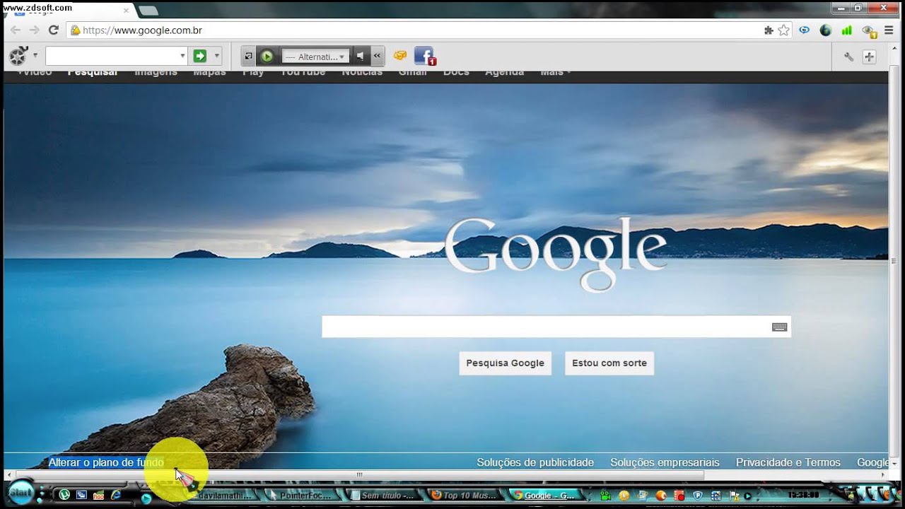Click Alterar o plano de fundo link
Screen dimensions: 905x509
[106, 462]
